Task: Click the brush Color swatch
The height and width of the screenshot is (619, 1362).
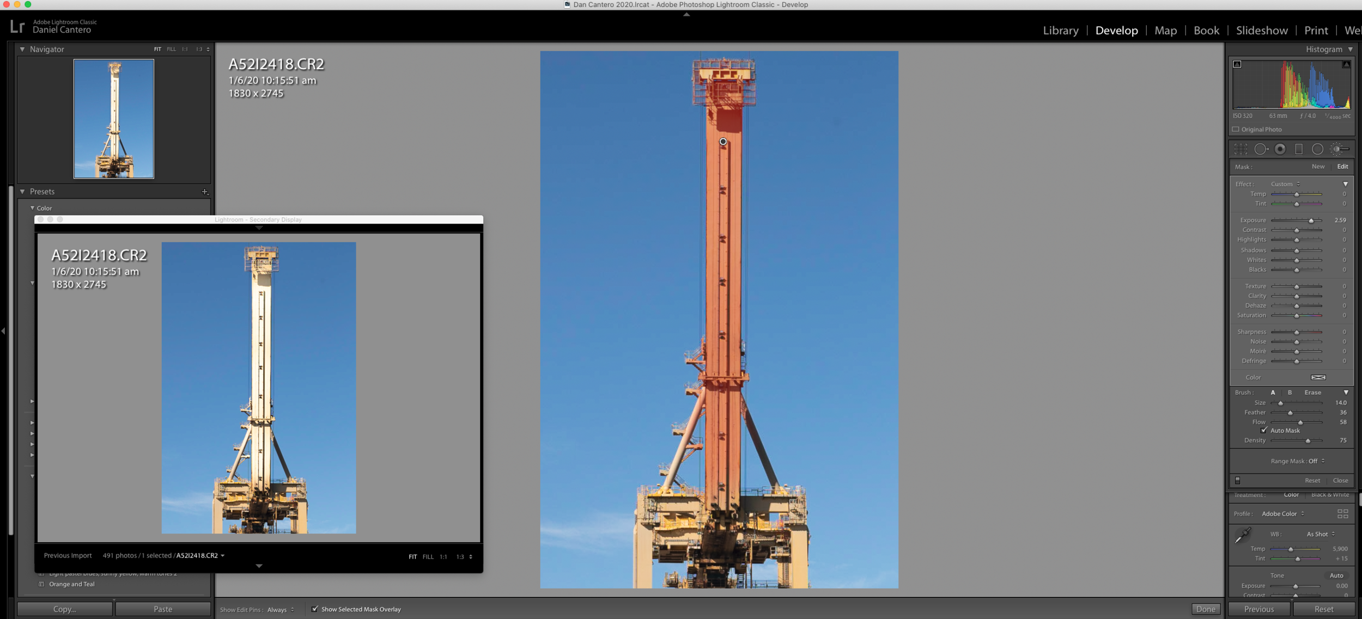Action: (1318, 377)
